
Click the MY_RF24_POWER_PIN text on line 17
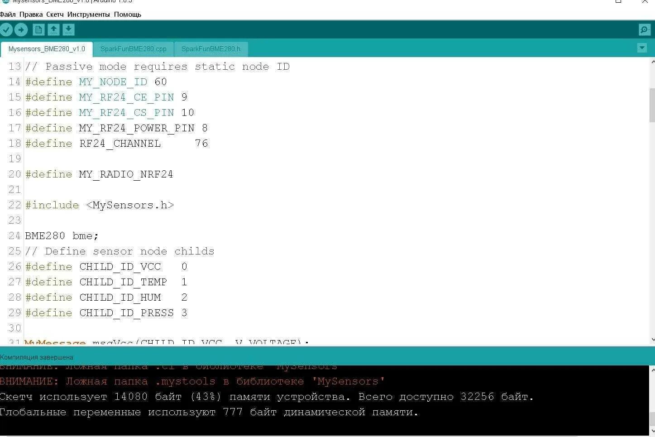coord(137,128)
